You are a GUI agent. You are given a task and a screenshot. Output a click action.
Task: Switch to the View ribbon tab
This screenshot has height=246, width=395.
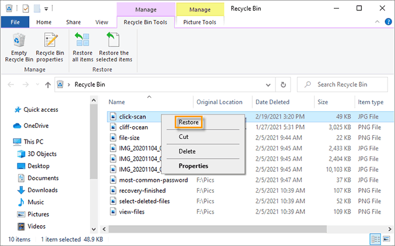(x=102, y=22)
